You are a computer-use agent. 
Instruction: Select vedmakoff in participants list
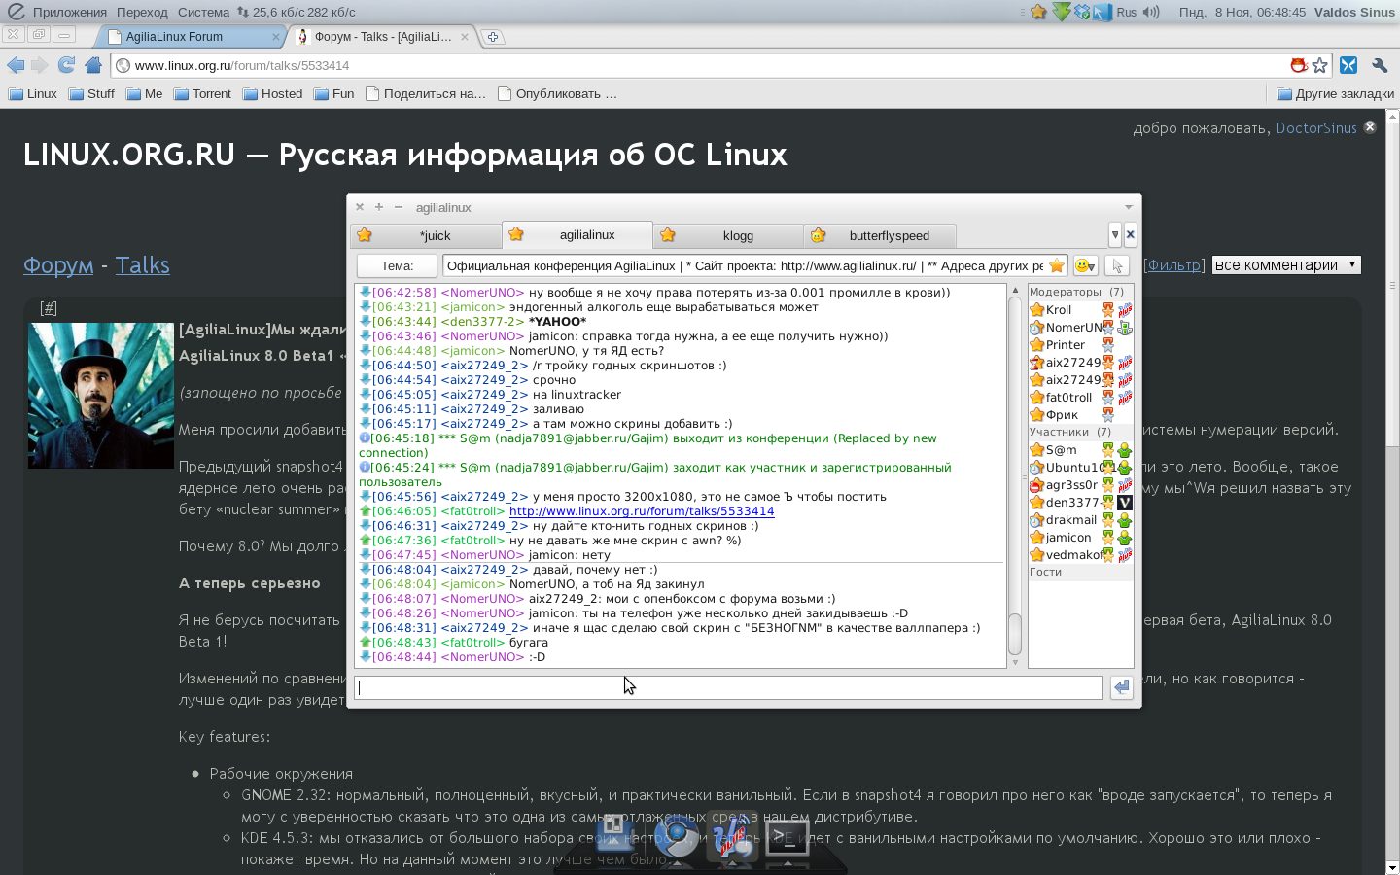pyautogui.click(x=1080, y=555)
